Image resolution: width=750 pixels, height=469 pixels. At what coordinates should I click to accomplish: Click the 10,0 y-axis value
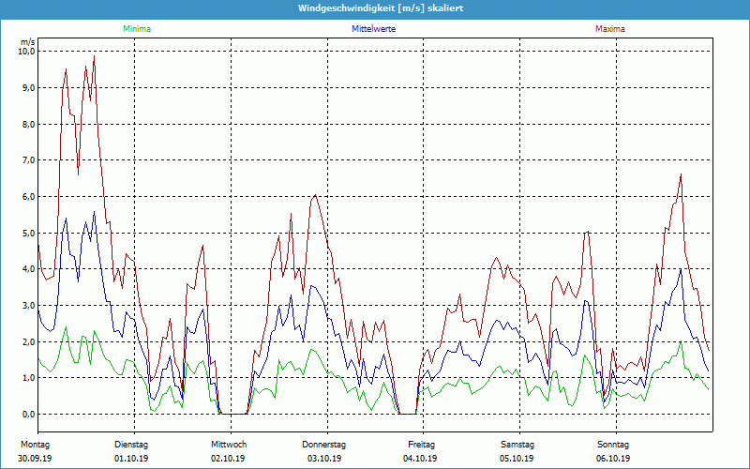point(27,52)
